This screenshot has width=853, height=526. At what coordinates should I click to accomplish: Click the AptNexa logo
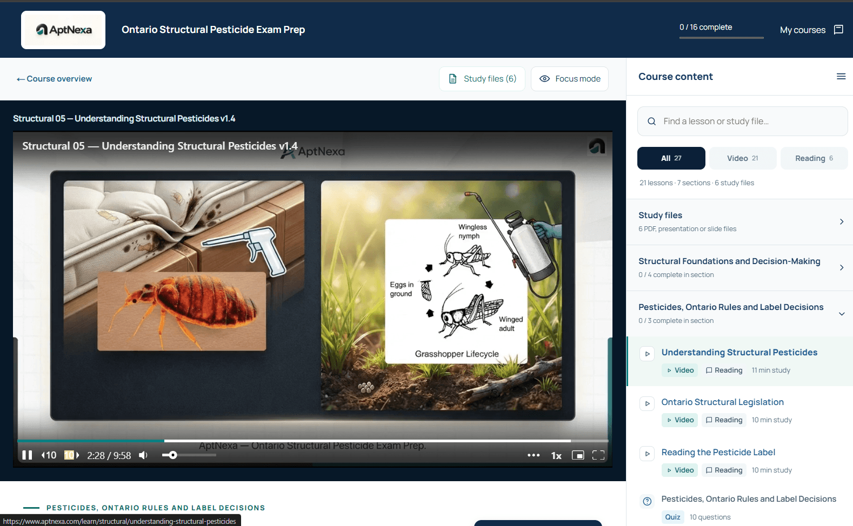tap(63, 30)
